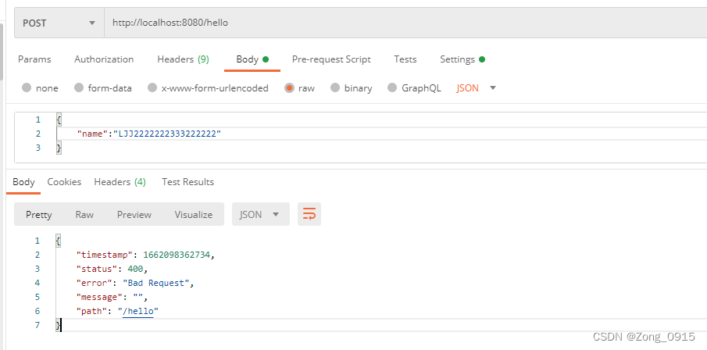Select the GraphQL body type
The image size is (707, 350).
(x=414, y=88)
